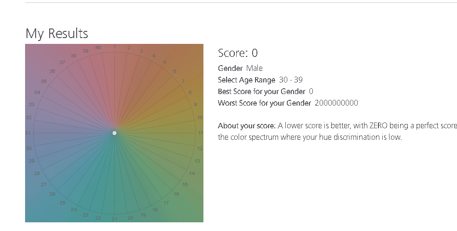Click the number 26 on the hue wheel
The height and width of the screenshot is (231, 457).
(53, 194)
